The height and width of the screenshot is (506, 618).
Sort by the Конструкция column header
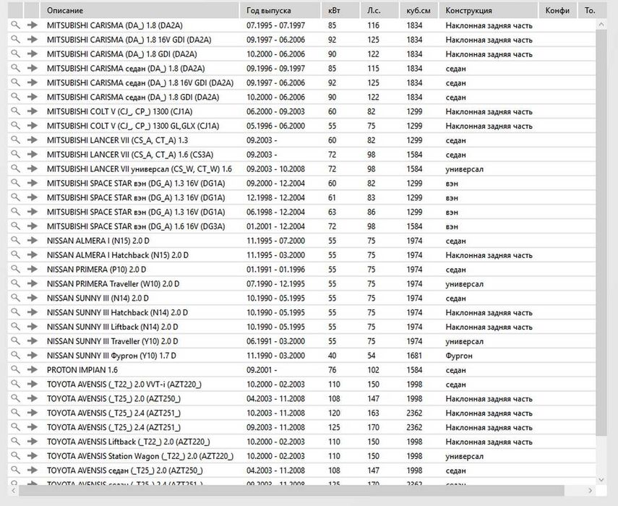489,11
